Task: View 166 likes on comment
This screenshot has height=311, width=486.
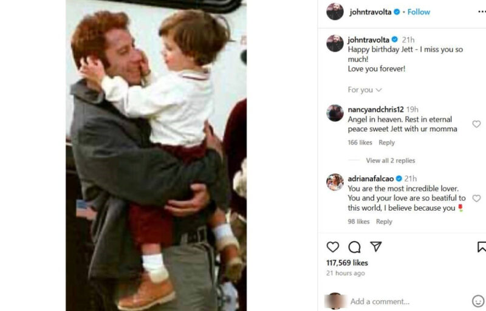Action: [360, 143]
